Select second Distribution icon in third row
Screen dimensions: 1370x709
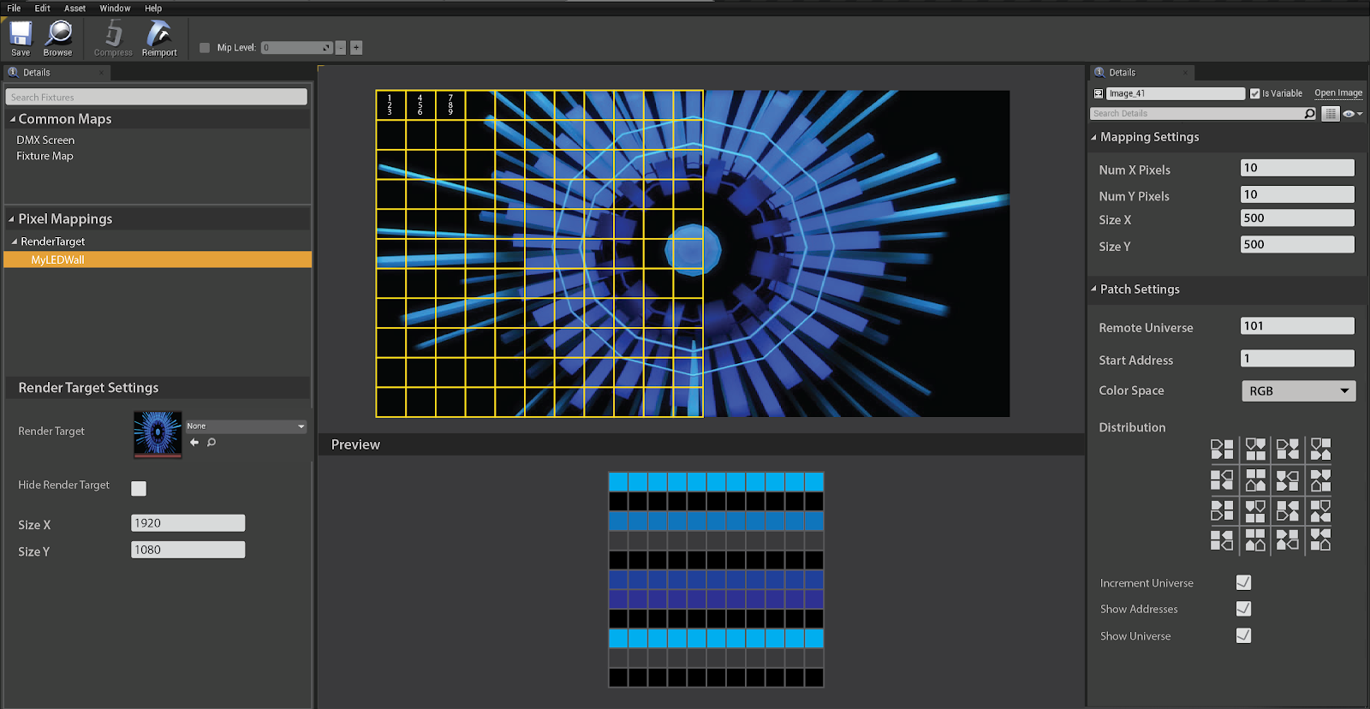1255,510
